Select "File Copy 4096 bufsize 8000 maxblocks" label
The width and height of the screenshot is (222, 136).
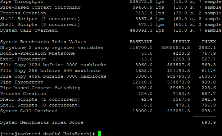coord(53,76)
